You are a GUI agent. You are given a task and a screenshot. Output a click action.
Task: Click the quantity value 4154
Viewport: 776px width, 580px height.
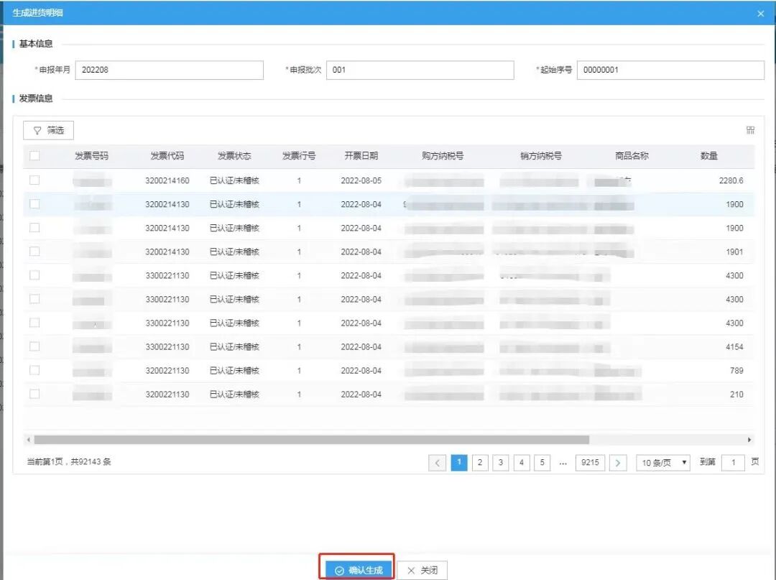coord(734,347)
